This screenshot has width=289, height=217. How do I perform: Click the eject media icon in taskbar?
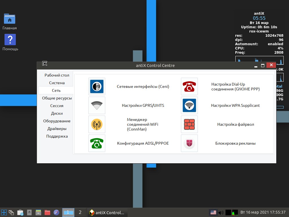pyautogui.click(x=29, y=212)
